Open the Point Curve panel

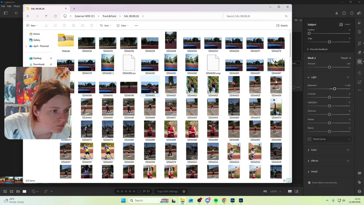pos(329,139)
